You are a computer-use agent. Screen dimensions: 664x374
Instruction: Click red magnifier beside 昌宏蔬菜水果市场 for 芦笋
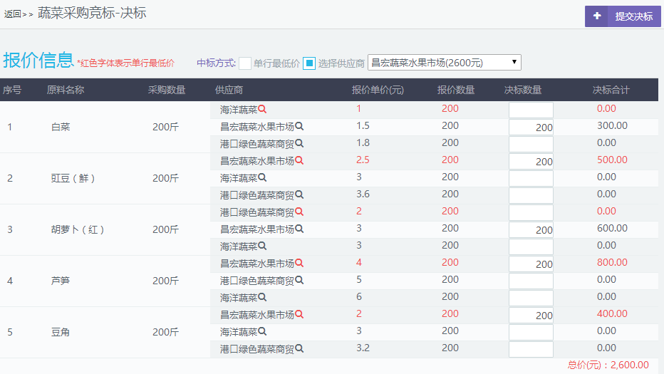click(x=299, y=264)
